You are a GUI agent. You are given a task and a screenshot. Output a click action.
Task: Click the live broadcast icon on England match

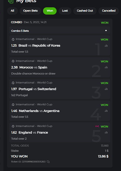[97, 126]
